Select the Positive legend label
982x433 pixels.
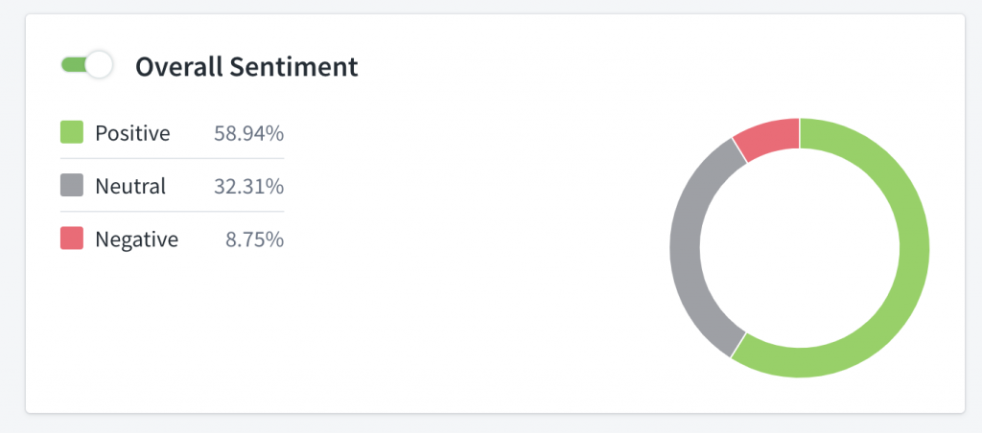click(x=132, y=133)
